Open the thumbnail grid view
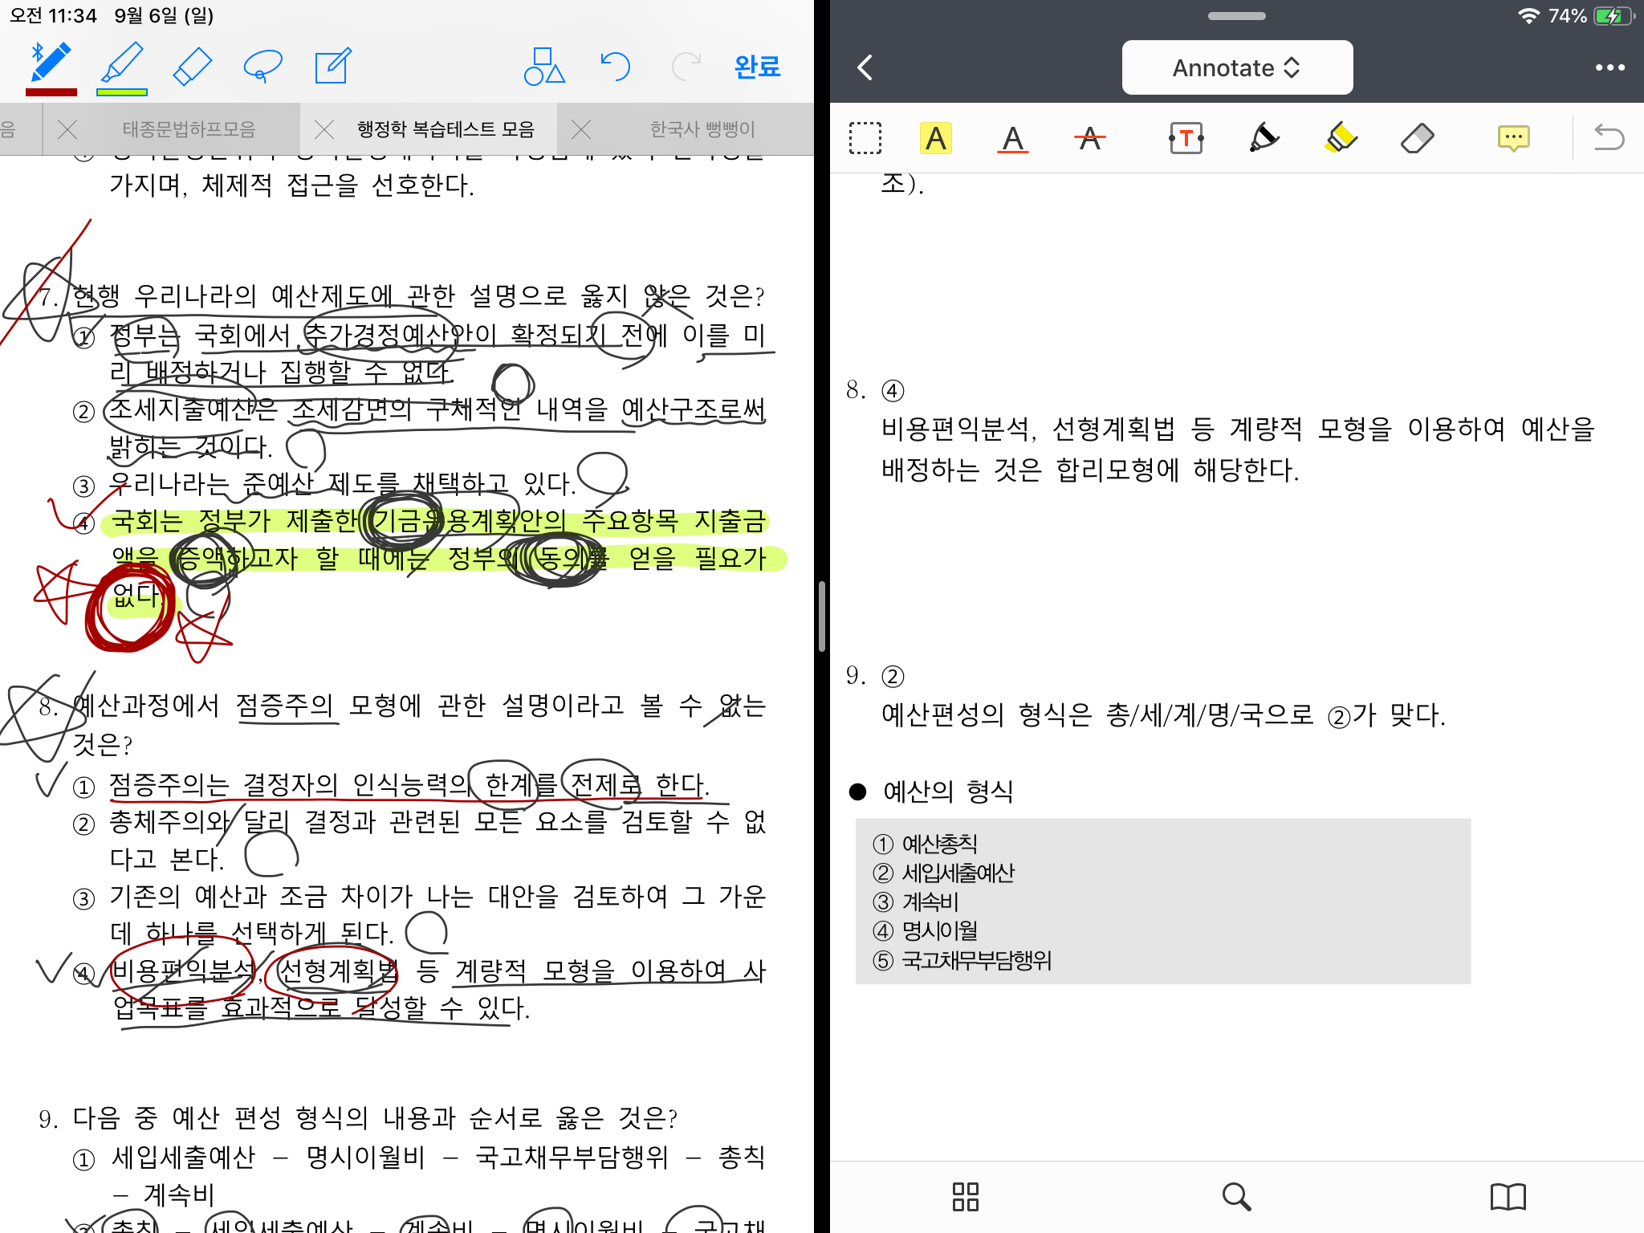The image size is (1644, 1233). pyautogui.click(x=965, y=1196)
